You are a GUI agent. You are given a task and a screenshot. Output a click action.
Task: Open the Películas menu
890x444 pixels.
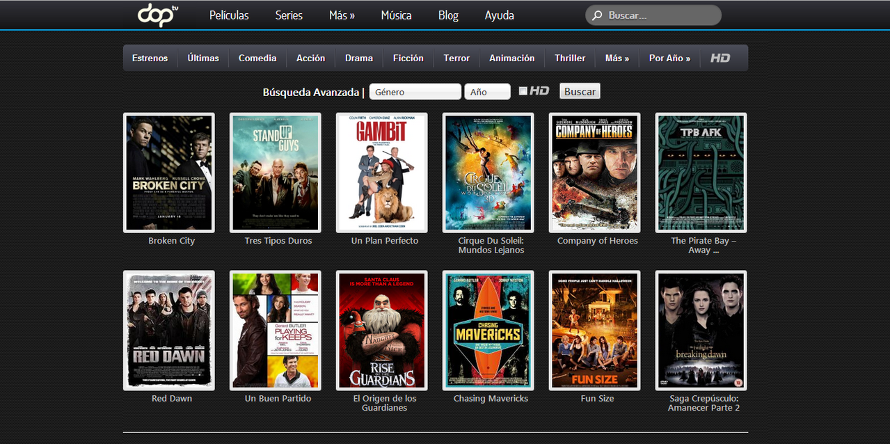click(x=229, y=15)
